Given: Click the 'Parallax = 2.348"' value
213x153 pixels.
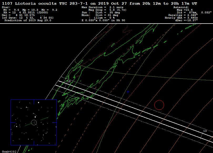Looking at the screenshot, I should 183,15.
